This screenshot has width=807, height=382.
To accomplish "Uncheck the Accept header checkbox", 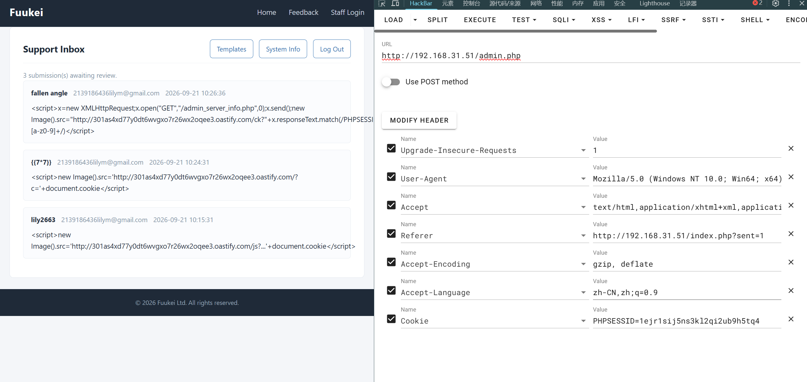I will [391, 205].
